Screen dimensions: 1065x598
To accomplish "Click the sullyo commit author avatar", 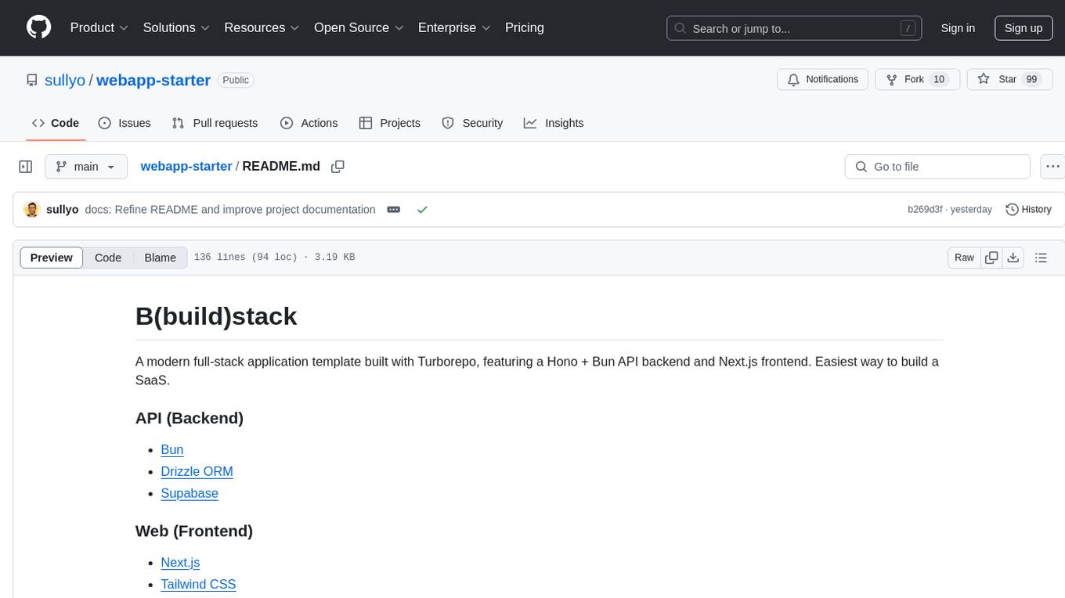I will 32,210.
